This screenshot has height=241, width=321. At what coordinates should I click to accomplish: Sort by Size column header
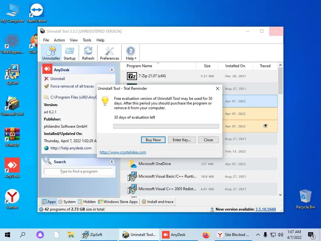pyautogui.click(x=207, y=66)
